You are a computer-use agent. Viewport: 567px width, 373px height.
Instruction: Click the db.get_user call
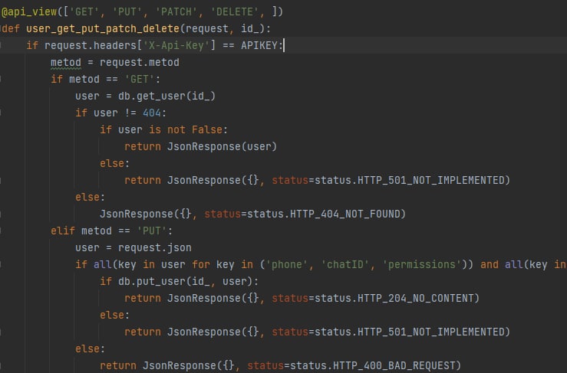pos(167,96)
